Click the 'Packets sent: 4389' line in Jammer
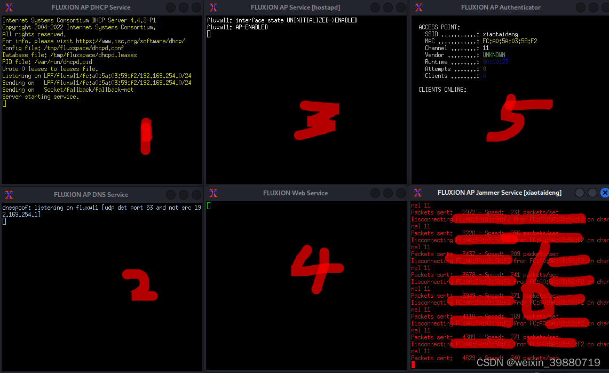This screenshot has height=373, width=609. [x=485, y=337]
